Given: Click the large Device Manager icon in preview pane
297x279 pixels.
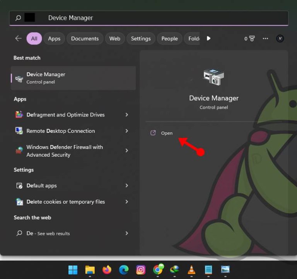Looking at the screenshot, I should (x=213, y=77).
